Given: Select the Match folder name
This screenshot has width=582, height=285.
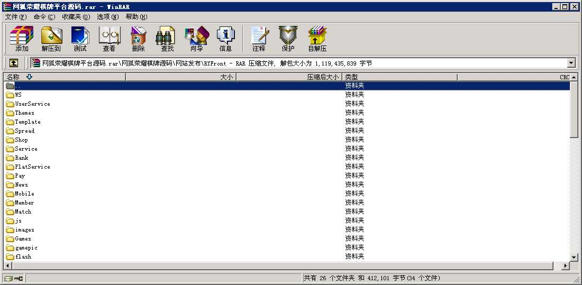Looking at the screenshot, I should click(x=23, y=212).
